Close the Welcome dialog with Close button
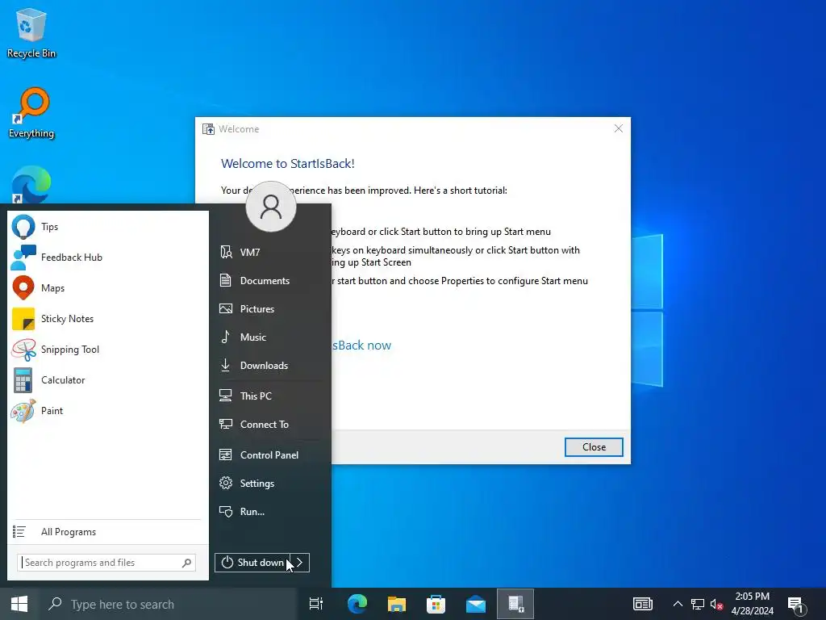 tap(594, 447)
